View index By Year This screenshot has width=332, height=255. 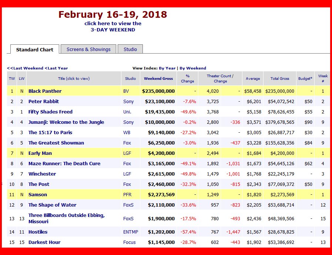(x=167, y=68)
